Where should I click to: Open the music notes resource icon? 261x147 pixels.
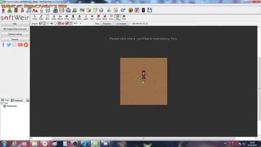click(29, 10)
